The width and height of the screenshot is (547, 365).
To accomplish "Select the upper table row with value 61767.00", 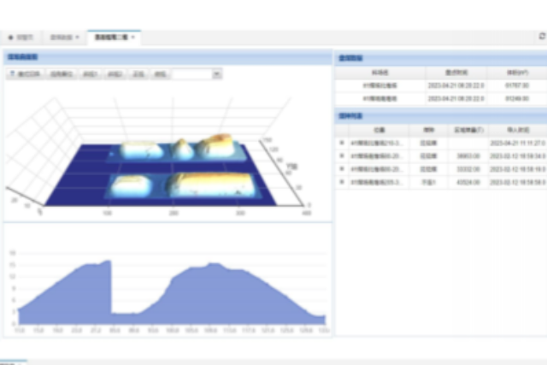I will click(438, 85).
